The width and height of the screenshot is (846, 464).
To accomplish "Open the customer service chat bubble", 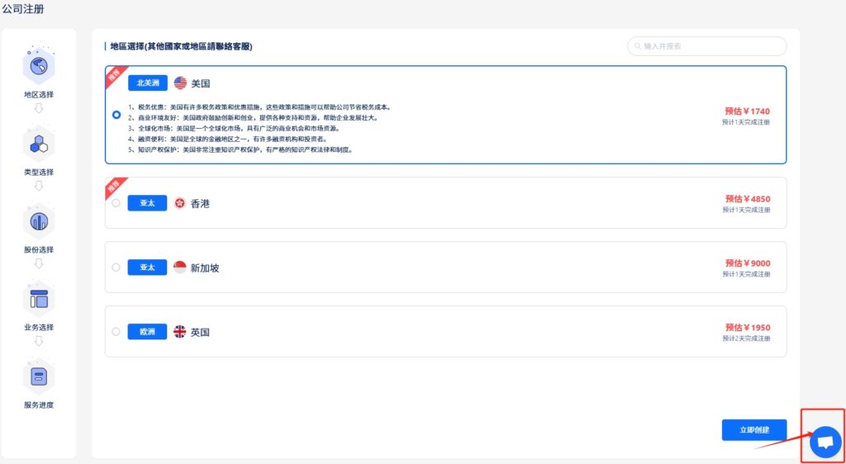I will tap(825, 442).
